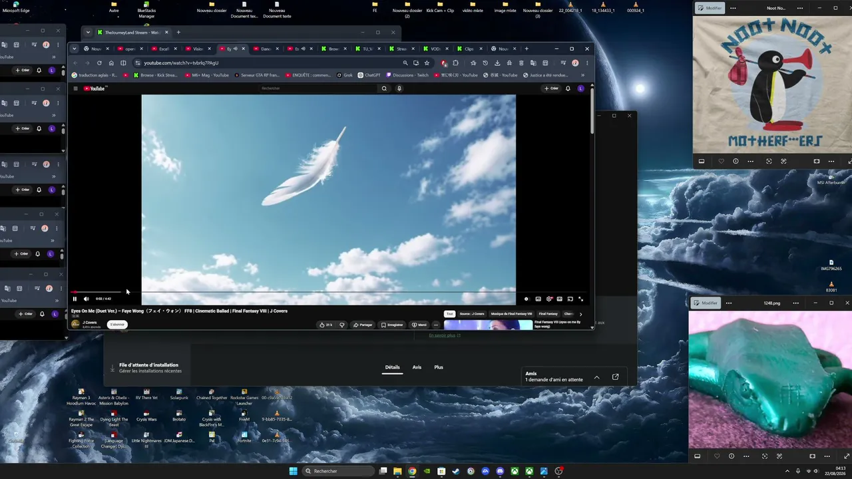Click the Merci thanks button

[x=419, y=325]
